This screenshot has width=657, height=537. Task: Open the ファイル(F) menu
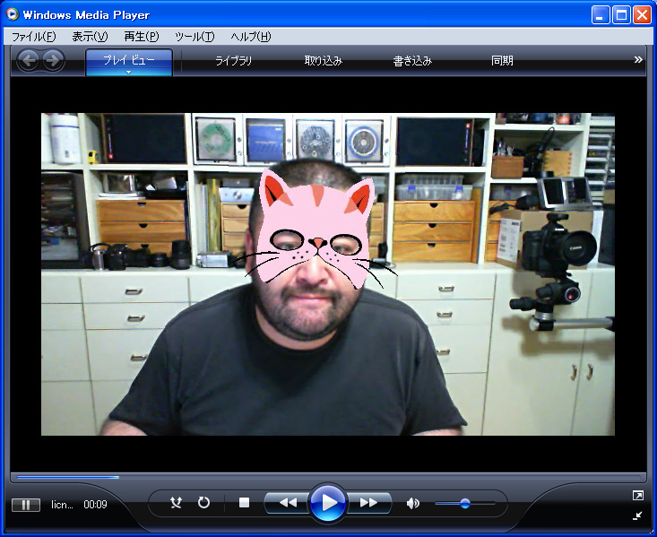click(33, 37)
